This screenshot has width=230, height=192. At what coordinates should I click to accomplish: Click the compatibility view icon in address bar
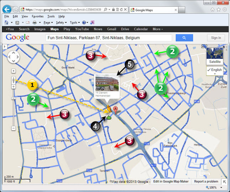(x=117, y=10)
